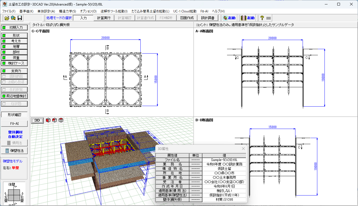Open the ファイル(F) menu
The height and width of the screenshot is (206, 358).
(9, 11)
